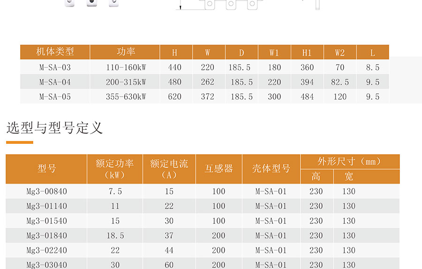Viewport: 422px width, 269px height.
Task: Click the dimension drawing at the top
Action: coord(249,5)
